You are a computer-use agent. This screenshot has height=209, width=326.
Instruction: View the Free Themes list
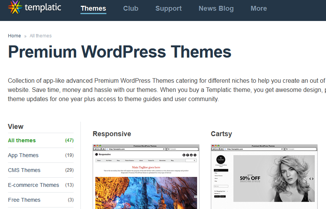coord(24,200)
